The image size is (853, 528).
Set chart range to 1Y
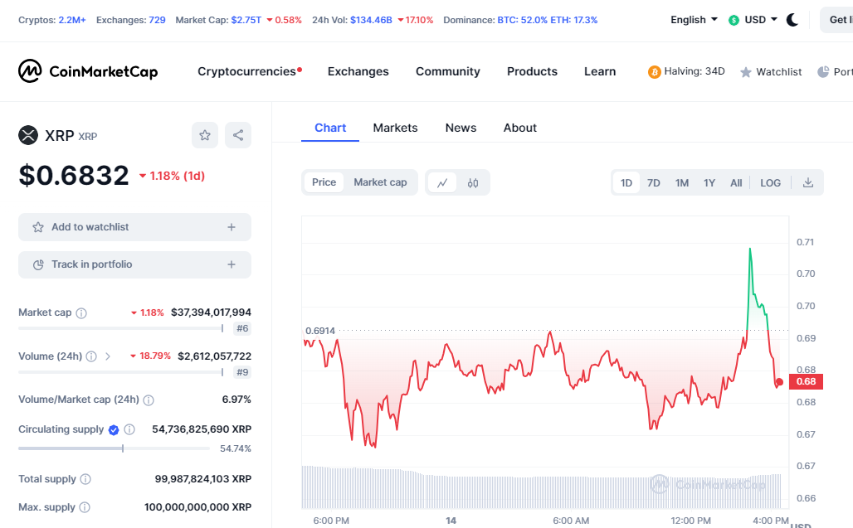[x=709, y=183]
